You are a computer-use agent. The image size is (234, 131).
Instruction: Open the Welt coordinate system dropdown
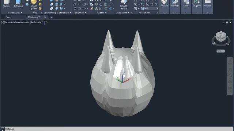coord(150,9)
